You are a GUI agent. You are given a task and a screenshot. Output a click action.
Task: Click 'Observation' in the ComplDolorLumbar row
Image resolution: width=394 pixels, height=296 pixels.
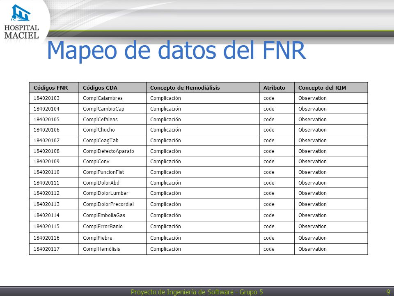pyautogui.click(x=312, y=193)
